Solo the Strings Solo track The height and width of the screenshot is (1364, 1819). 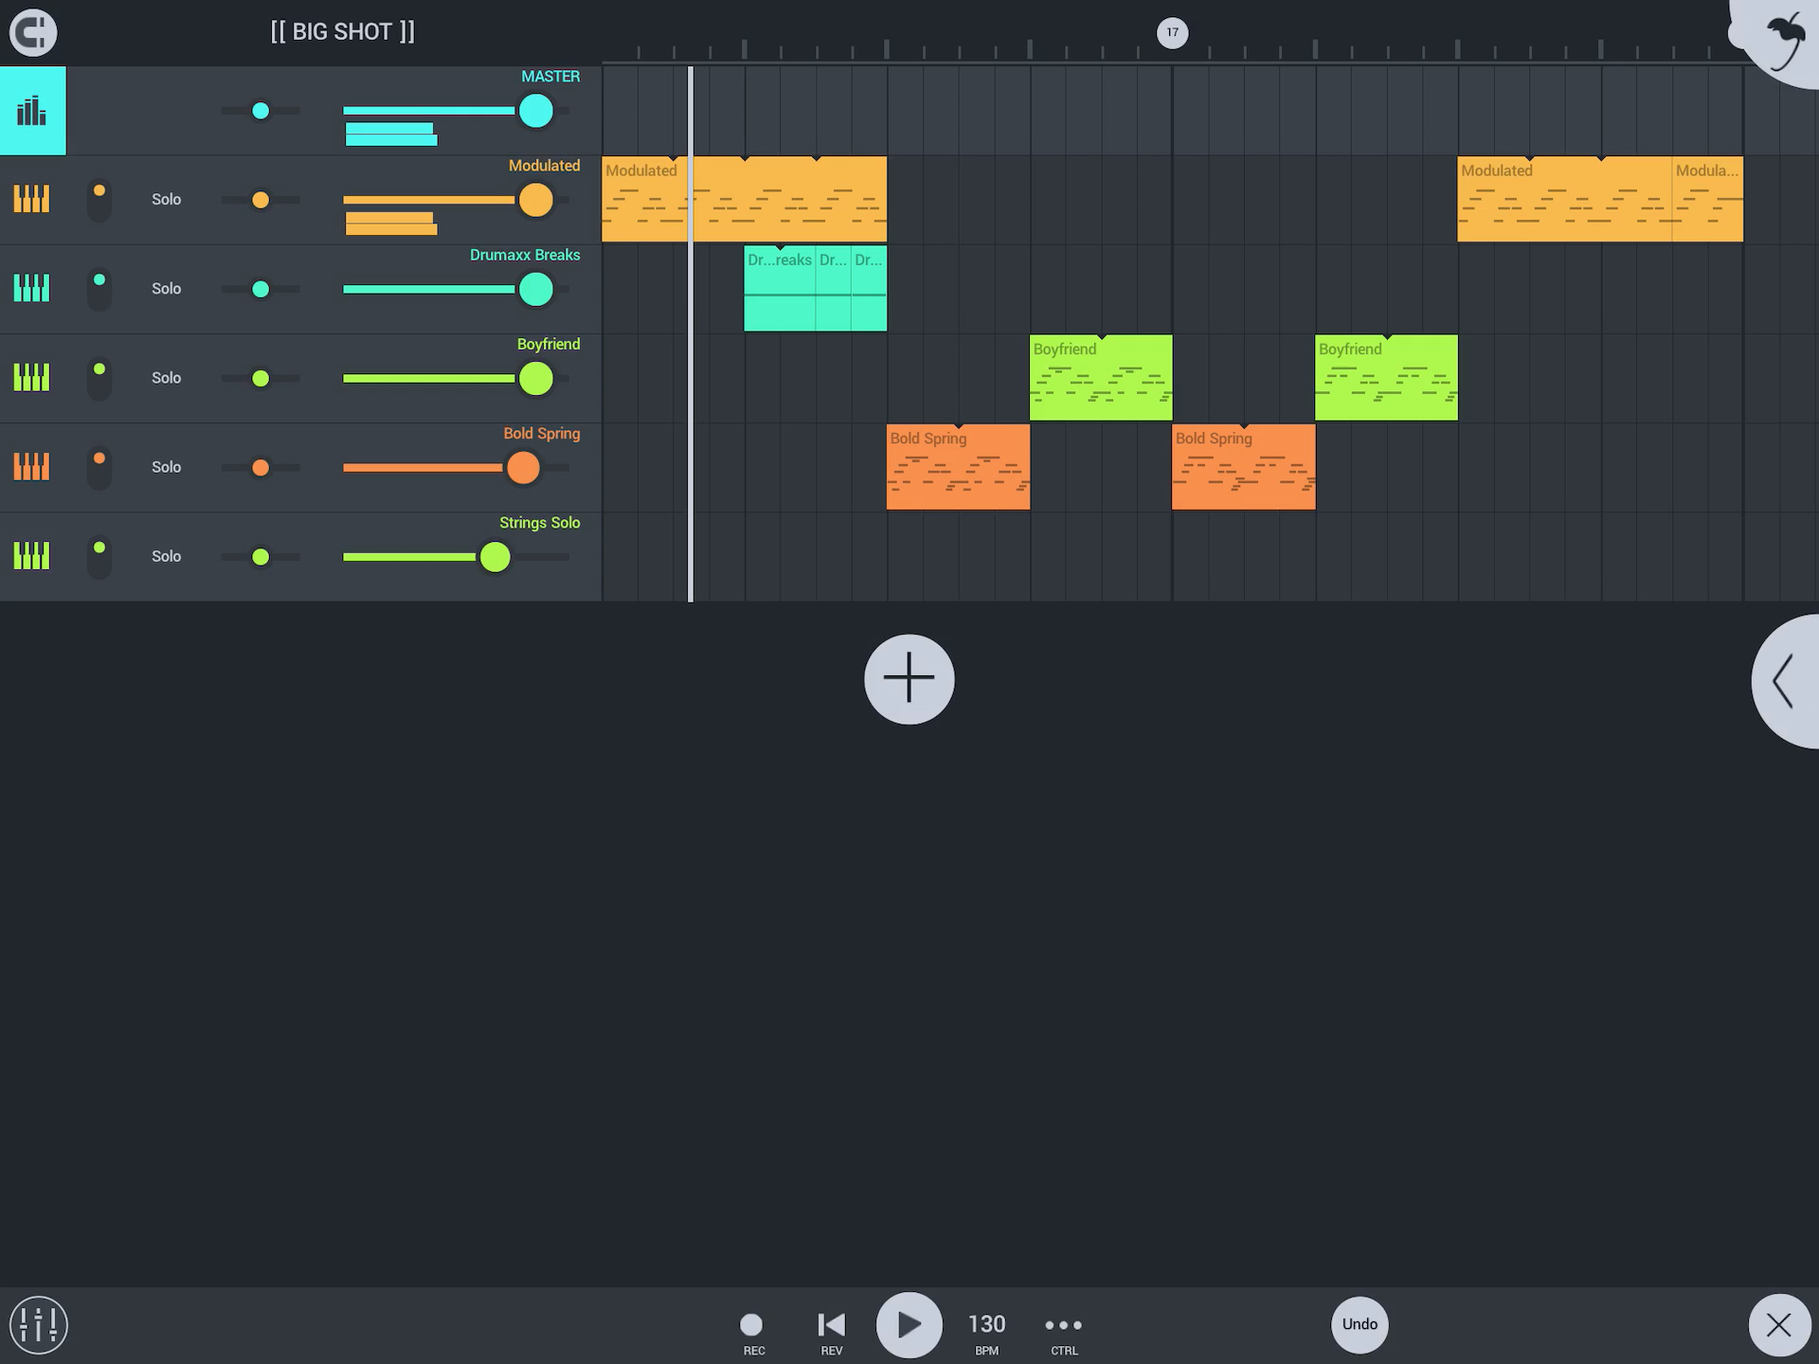coord(167,555)
